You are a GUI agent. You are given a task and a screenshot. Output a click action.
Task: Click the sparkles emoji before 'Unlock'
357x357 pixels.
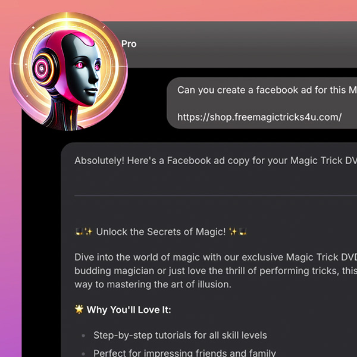point(88,232)
